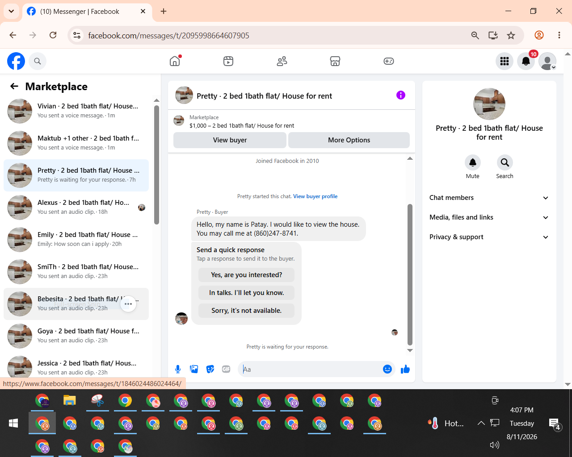Screen dimensions: 572x457
Task: Open the notifications bell with 10 badge
Action: point(526,61)
